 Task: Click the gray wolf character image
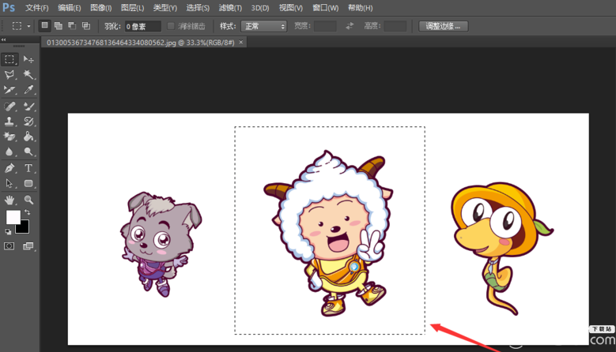tap(161, 244)
